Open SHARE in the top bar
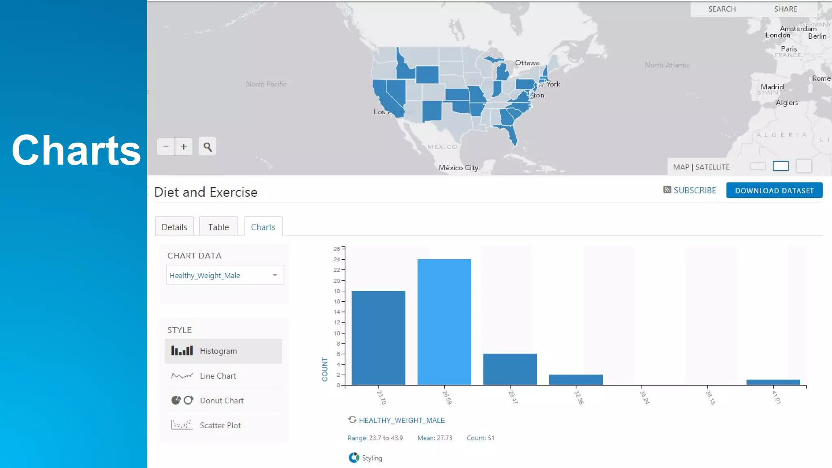Screen dimensions: 832x468 point(785,9)
